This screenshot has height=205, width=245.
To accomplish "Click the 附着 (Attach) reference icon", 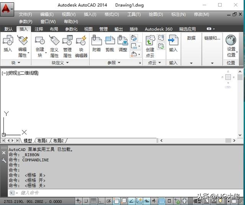I will 96,43.
